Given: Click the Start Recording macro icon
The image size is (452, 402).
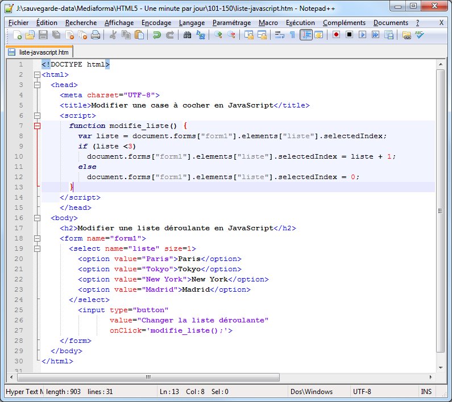Looking at the screenshot, I should coord(337,35).
